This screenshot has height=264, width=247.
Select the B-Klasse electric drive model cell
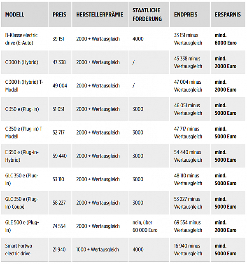click(x=21, y=39)
